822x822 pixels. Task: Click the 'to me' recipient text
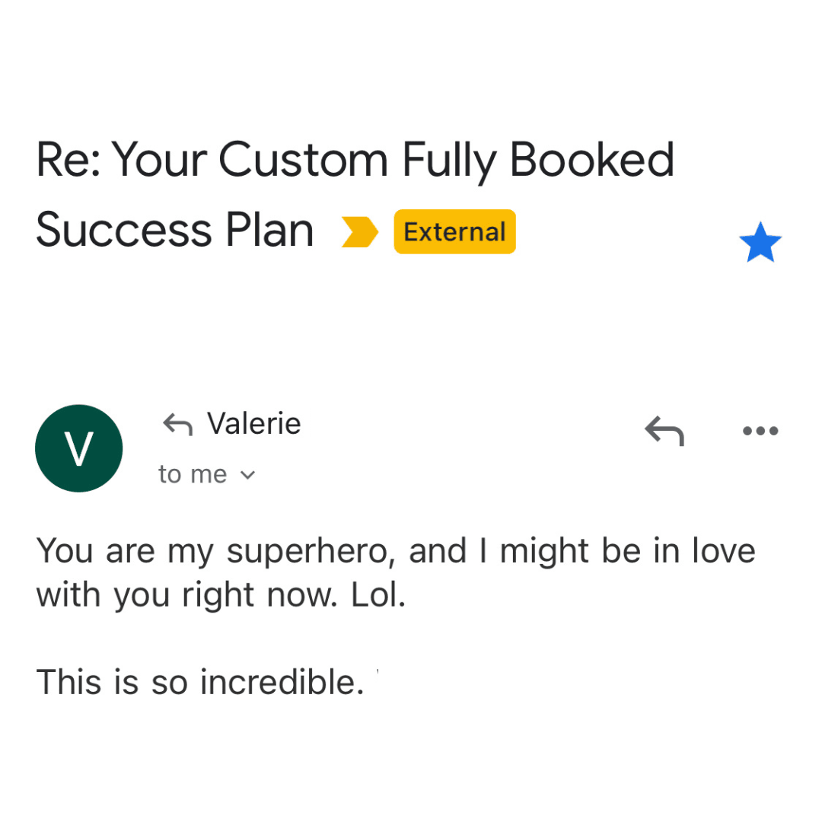tap(193, 475)
